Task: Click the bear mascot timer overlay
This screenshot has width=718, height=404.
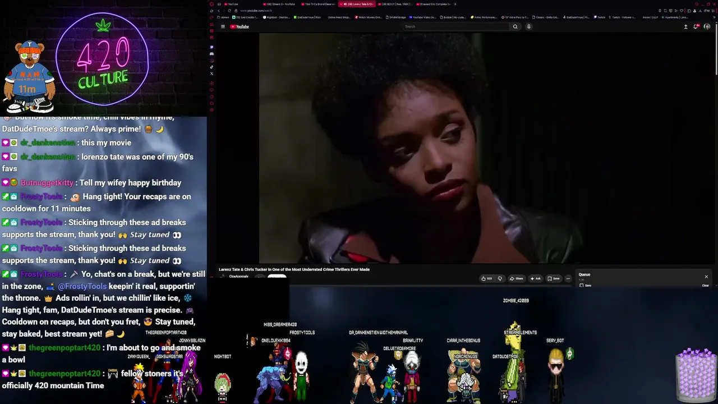Action: tap(29, 76)
